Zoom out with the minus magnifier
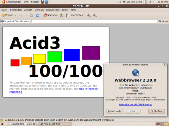The image size is (169, 126). (x=89, y=15)
